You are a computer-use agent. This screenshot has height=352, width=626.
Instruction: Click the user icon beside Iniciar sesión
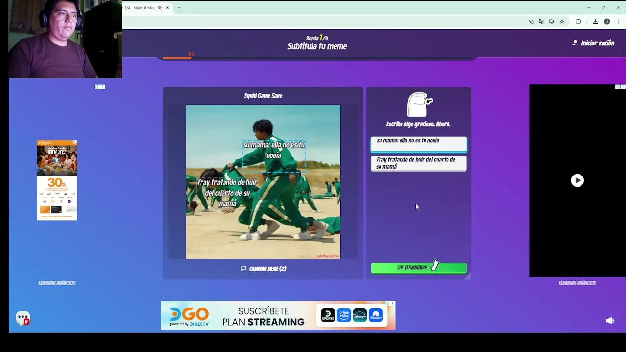pyautogui.click(x=575, y=43)
